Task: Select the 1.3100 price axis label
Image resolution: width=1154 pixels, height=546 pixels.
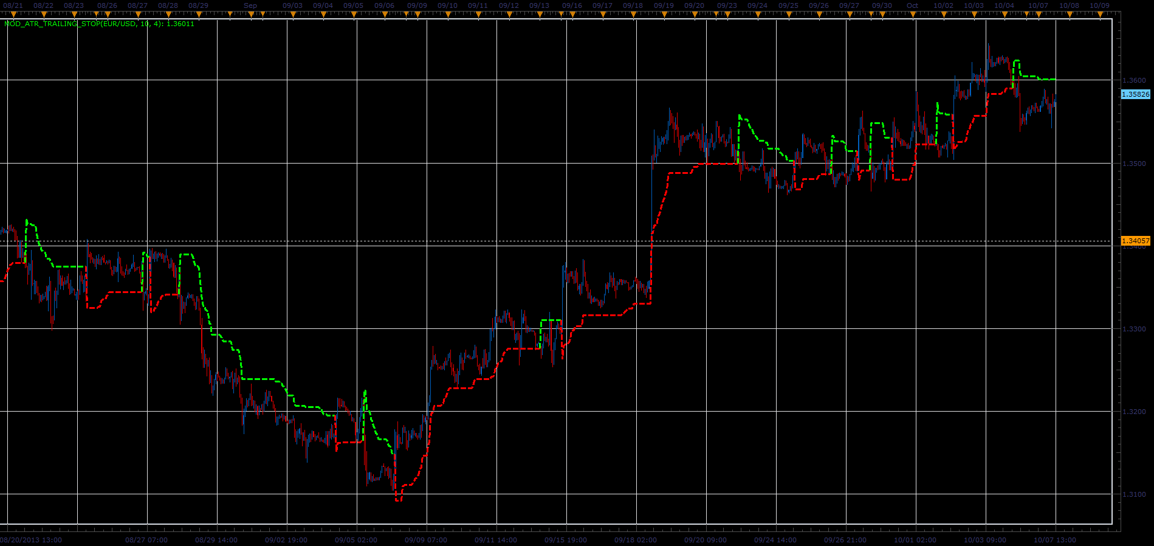Action: coord(1134,494)
